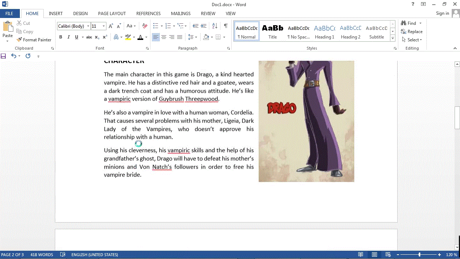Click Replace in Editing group
The image size is (460, 259).
click(x=412, y=32)
